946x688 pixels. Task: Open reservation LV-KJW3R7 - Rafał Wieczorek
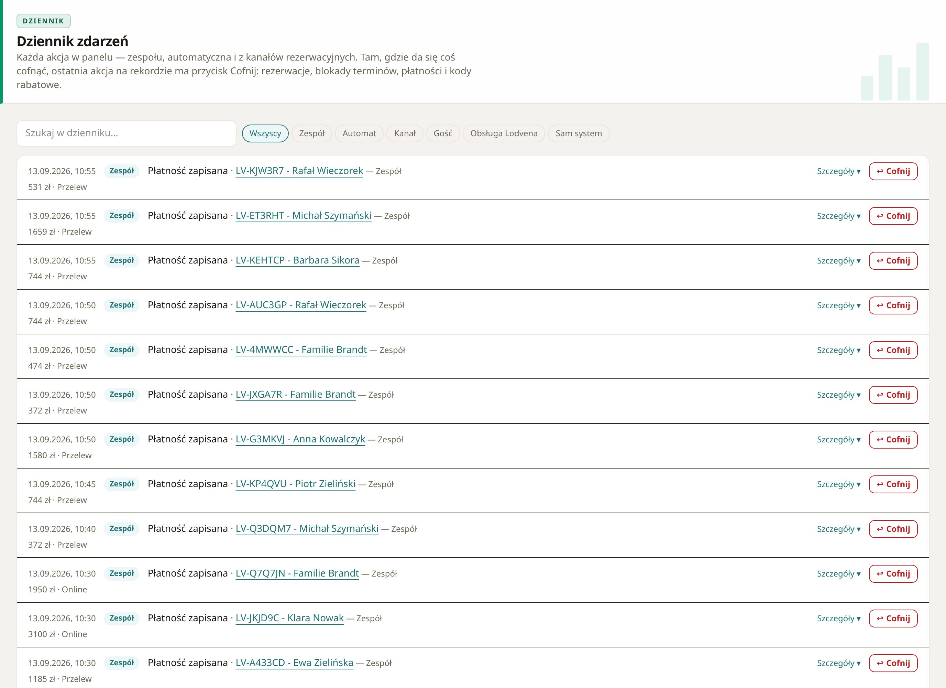[x=299, y=171]
